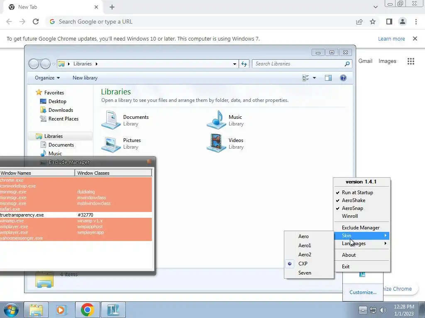Click Windows Start button
Image resolution: width=425 pixels, height=318 pixels.
[11, 310]
